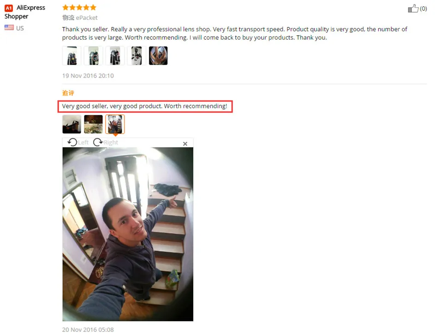The height and width of the screenshot is (335, 438).
Task: Open the night scene follow-up thumbnail
Action: click(x=93, y=124)
